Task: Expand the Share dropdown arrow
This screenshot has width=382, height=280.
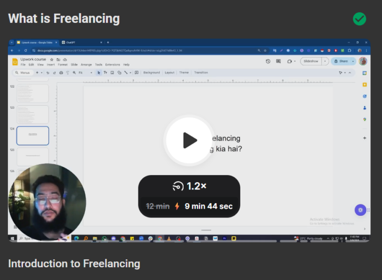Action: 353,61
